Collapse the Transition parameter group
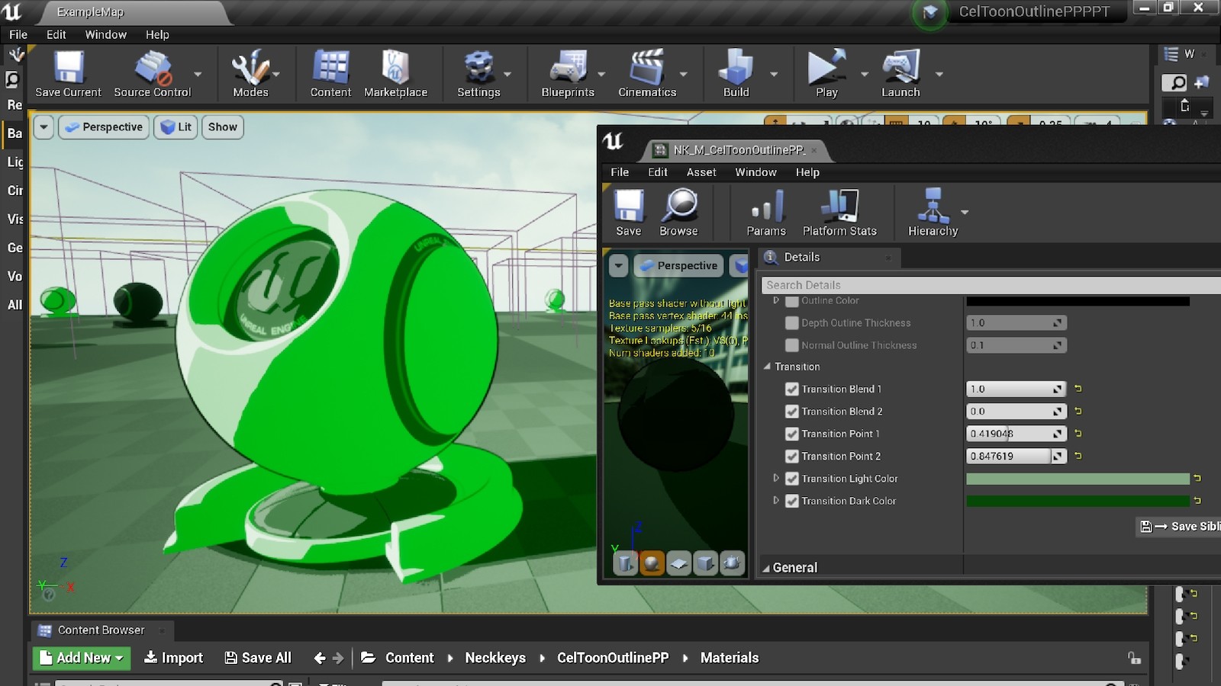 (768, 367)
